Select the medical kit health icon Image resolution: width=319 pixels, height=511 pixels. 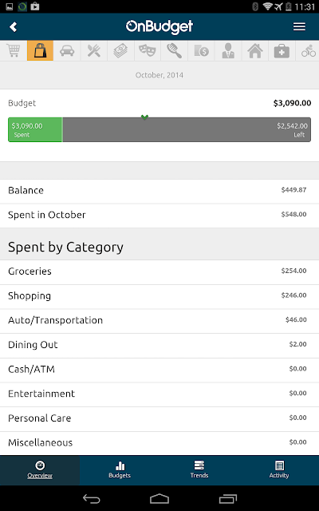pos(282,51)
